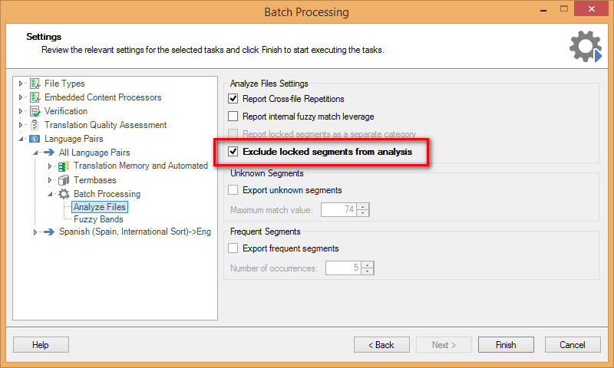Viewport: 614px width, 368px height.
Task: Click the Termbases icon in tree
Action: (x=64, y=180)
